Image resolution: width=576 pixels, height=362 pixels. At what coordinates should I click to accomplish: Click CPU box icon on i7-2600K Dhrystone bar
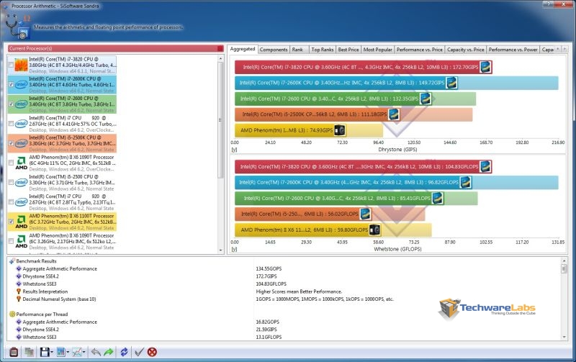point(451,83)
